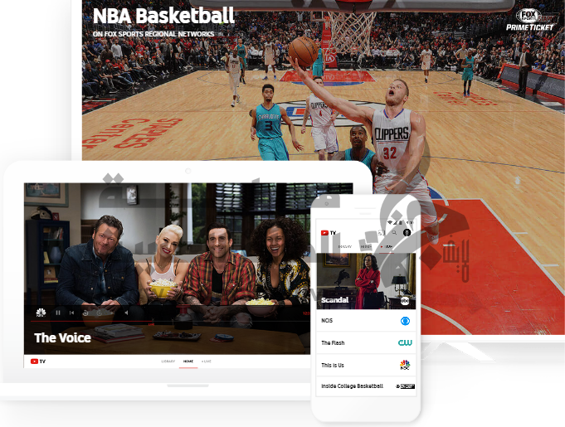The height and width of the screenshot is (427, 565).
Task: Select This Is Us row on phone
Action: [366, 365]
